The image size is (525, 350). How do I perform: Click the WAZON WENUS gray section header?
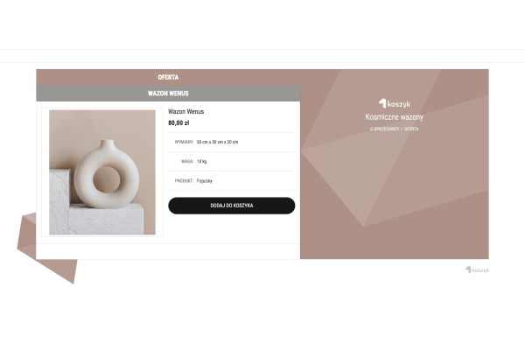coord(168,93)
